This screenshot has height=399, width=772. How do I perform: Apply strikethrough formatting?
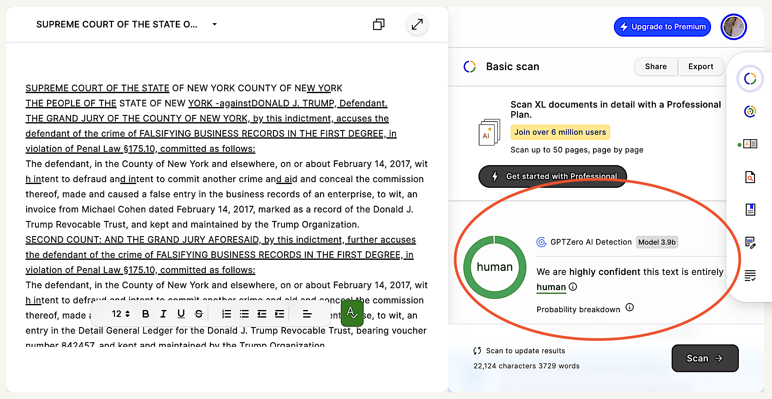coord(199,314)
